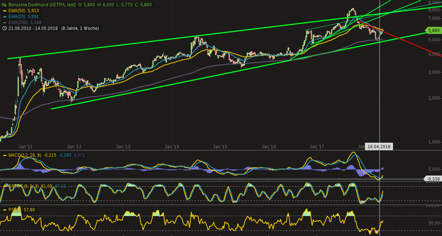Click the Jan '17 time axis label
Image resolution: width=442 pixels, height=236 pixels.
(317, 147)
